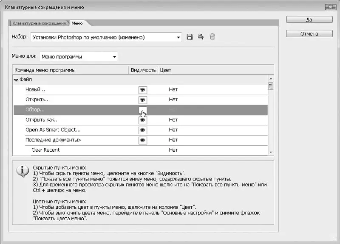
Task: Toggle visibility eye for Открыть...
Action: [143, 100]
